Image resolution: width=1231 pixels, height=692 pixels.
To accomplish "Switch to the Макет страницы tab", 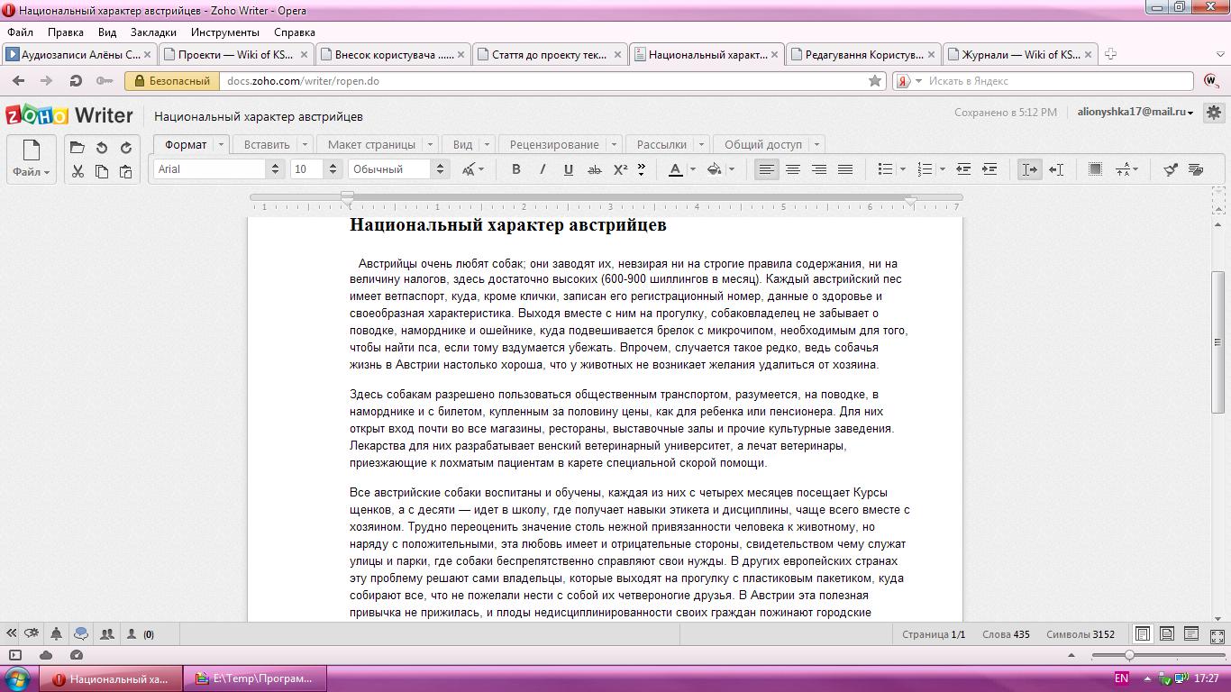I will click(x=371, y=144).
